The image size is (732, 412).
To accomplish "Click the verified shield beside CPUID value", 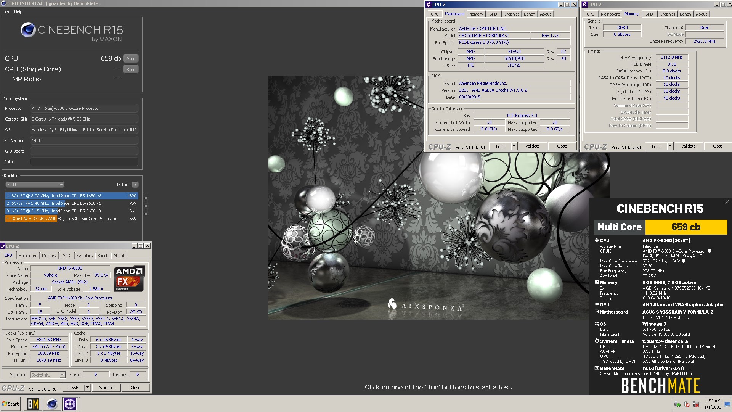I will tap(710, 251).
